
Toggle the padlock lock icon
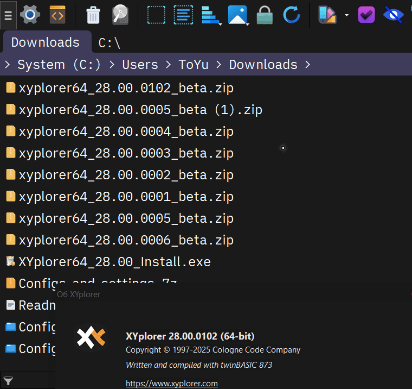265,15
